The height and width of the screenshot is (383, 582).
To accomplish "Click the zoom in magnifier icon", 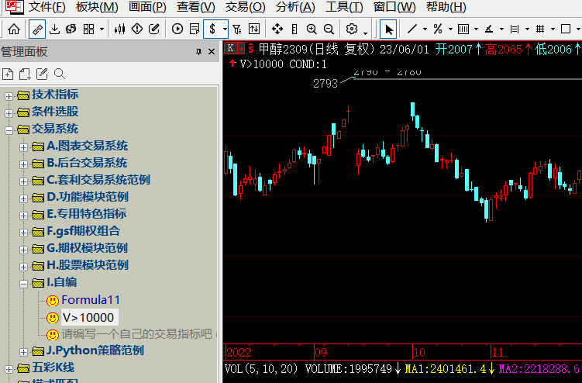I will [312, 29].
